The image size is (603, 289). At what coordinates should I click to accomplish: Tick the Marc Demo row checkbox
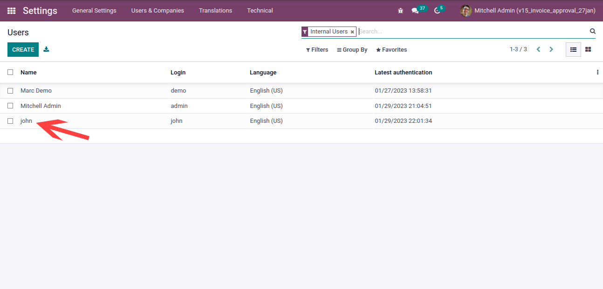pos(10,91)
